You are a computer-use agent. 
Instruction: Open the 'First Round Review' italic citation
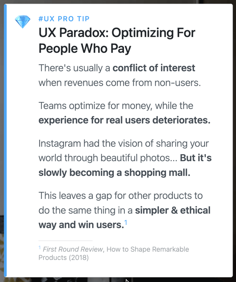[x=73, y=249]
